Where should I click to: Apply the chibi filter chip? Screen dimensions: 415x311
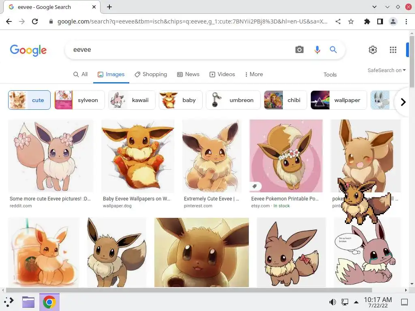285,100
